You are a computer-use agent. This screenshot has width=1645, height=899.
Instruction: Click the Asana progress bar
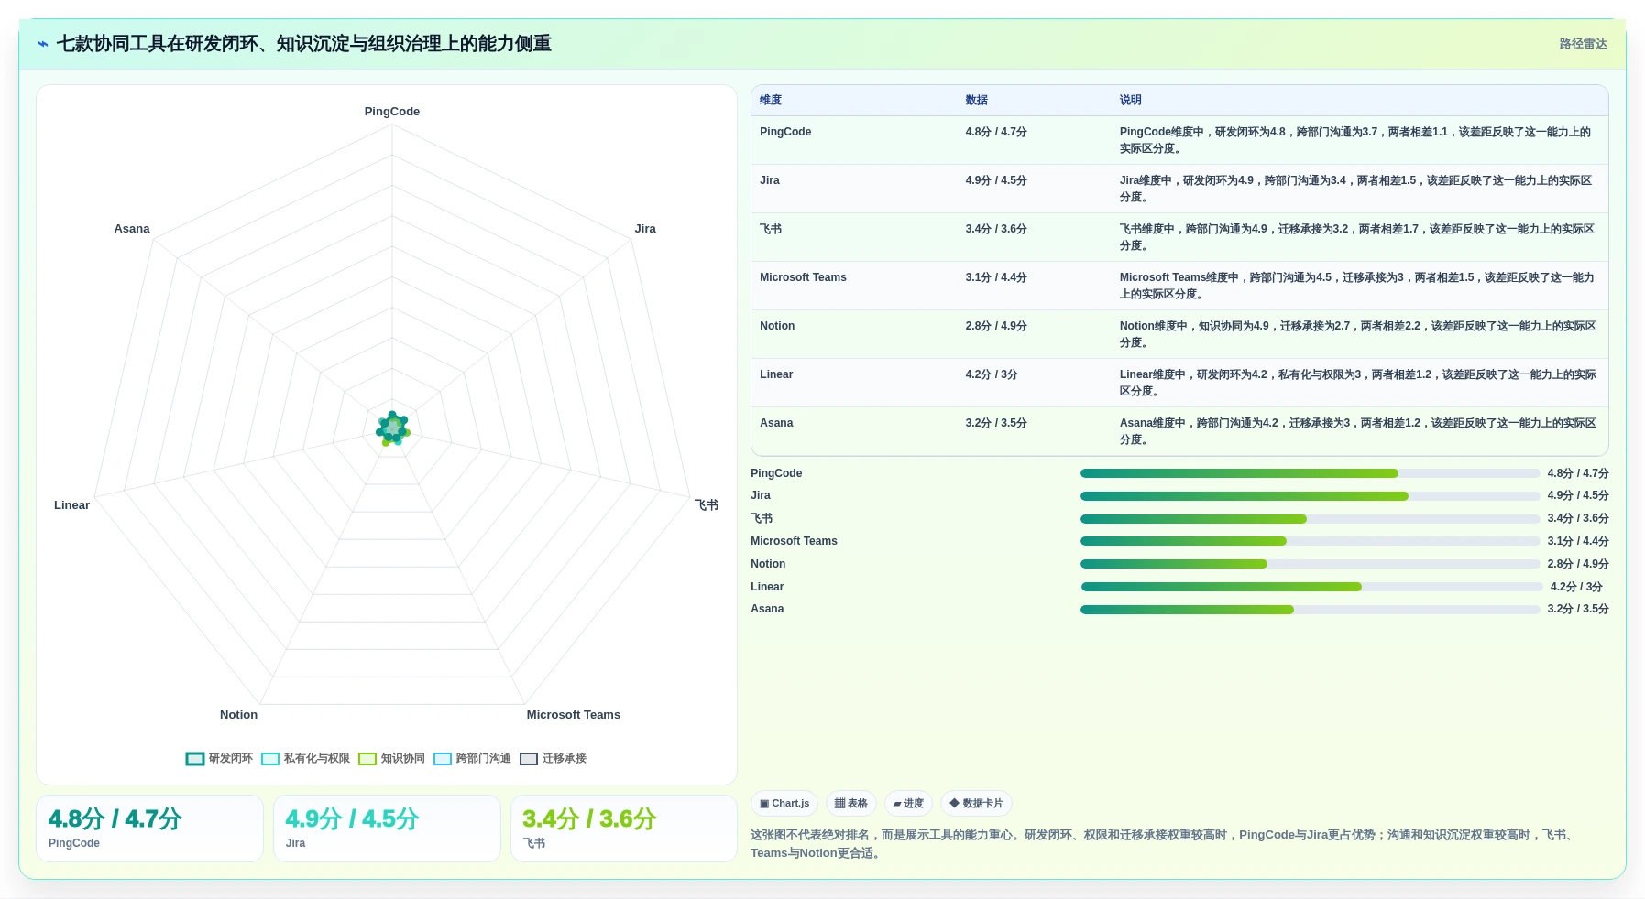pyautogui.click(x=1311, y=610)
